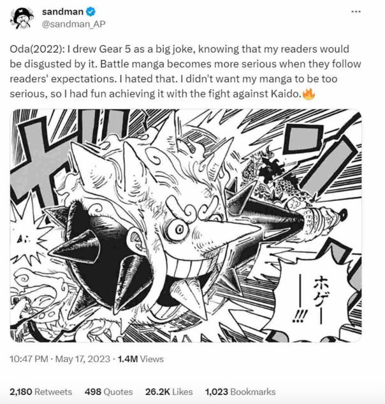Click 'Oda(2022)' at the tweet's start
Image resolution: width=385 pixels, height=404 pixels.
(36, 49)
